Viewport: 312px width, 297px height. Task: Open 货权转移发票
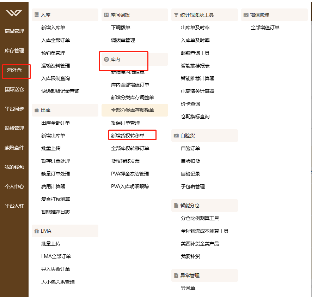[x=126, y=161]
